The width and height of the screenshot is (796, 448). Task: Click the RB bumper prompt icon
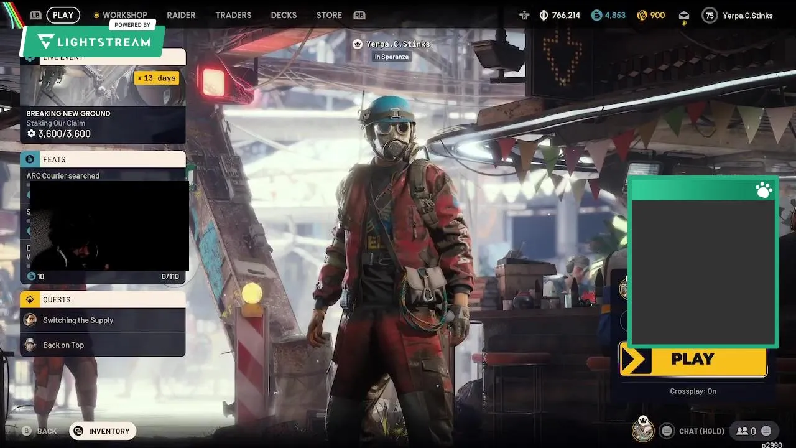[x=359, y=15]
